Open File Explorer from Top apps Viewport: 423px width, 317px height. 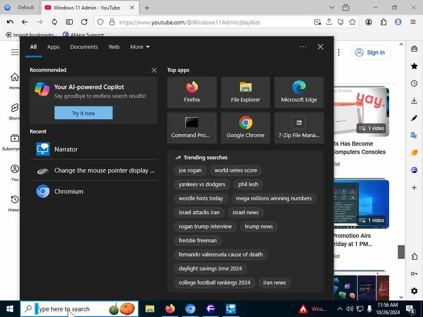click(x=245, y=92)
